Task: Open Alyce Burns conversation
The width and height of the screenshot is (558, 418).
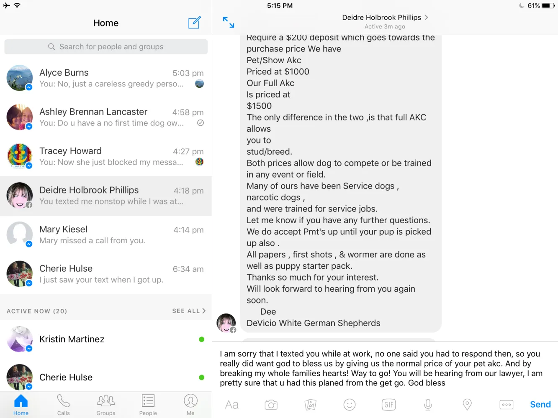Action: pos(106,78)
